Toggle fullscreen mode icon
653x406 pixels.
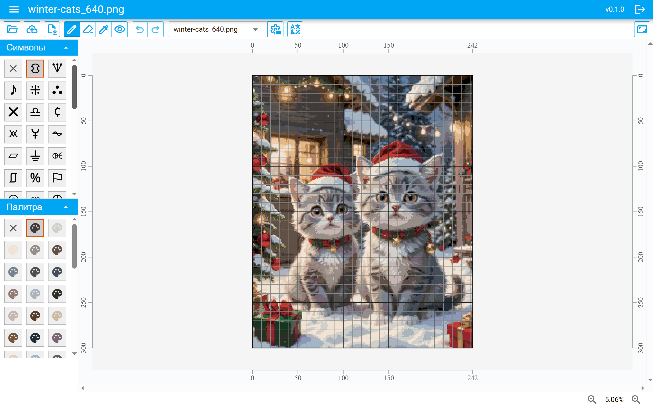pos(642,29)
